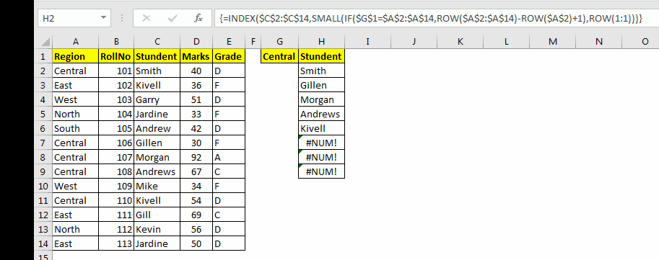Viewport: 659px width, 260px height.
Task: Click the Enter checkmark icon in formula bar
Action: [x=173, y=19]
